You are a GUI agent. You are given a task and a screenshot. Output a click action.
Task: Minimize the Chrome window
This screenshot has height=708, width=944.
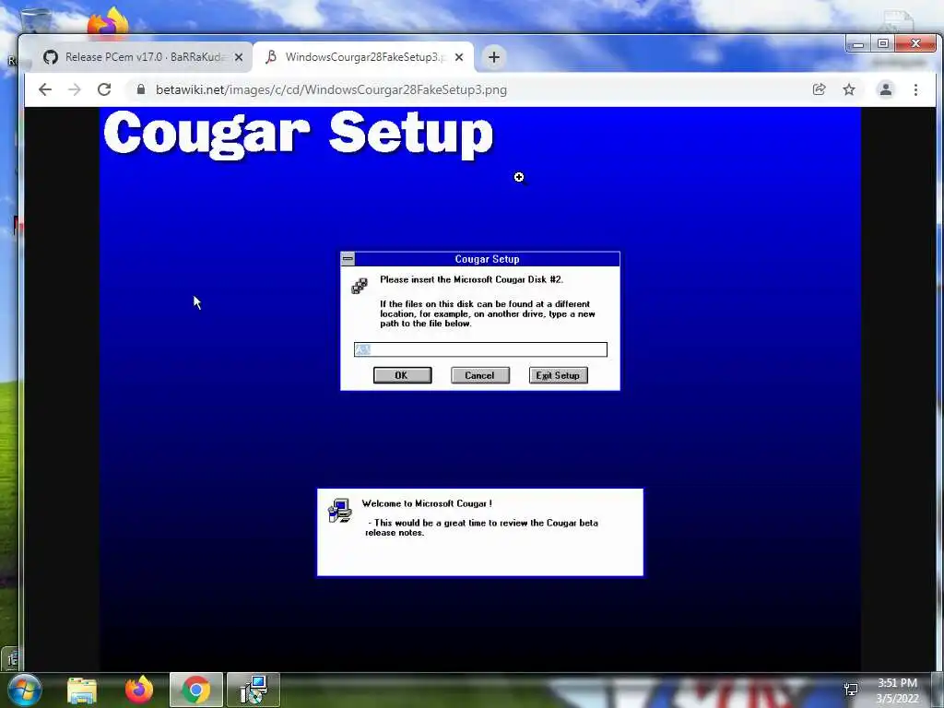pos(858,44)
